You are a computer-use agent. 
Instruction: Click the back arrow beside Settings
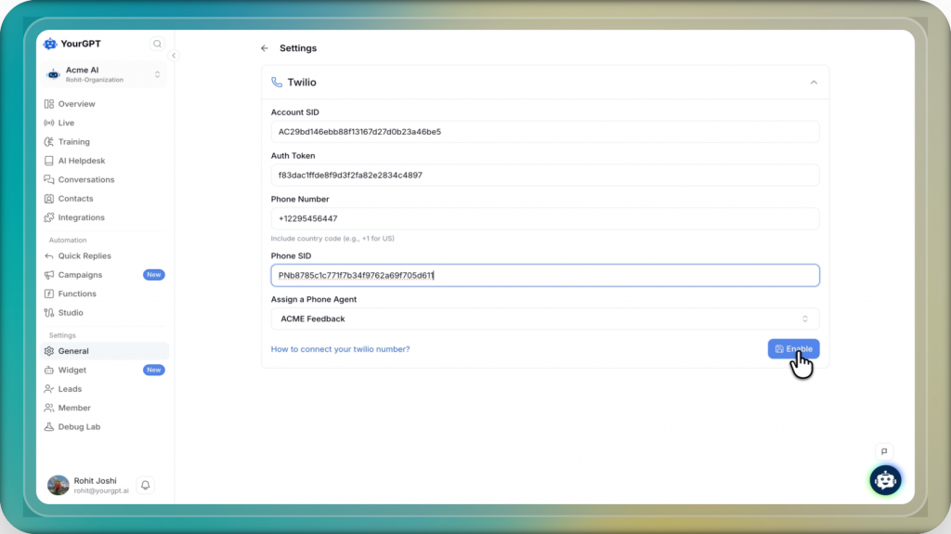(x=265, y=48)
